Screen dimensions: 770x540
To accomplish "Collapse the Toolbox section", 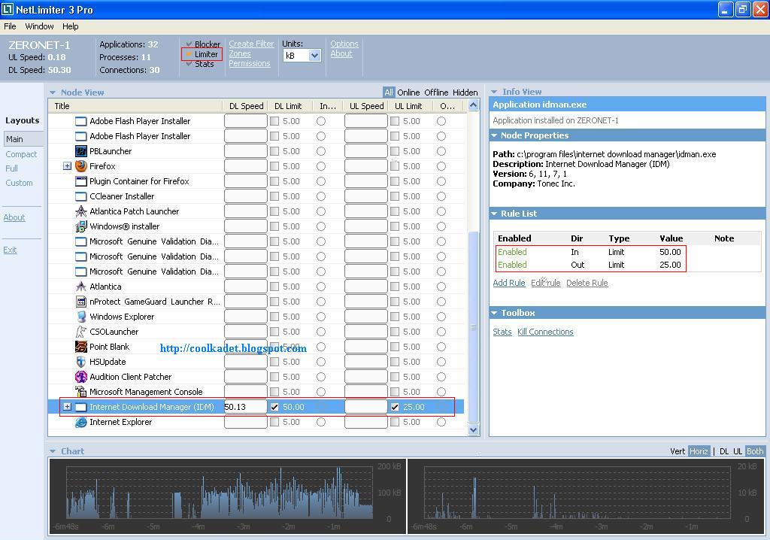I will click(494, 313).
